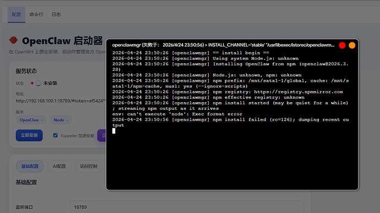Image resolution: width=380 pixels, height=213 pixels.
Task: Click the 立即安装 button
Action: click(29, 136)
